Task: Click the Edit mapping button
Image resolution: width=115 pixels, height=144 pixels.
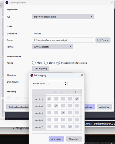Action: 41,69
